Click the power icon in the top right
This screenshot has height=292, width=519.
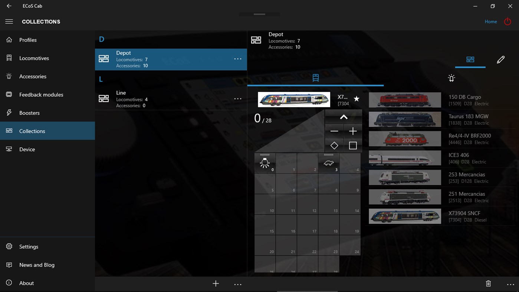pos(507,22)
